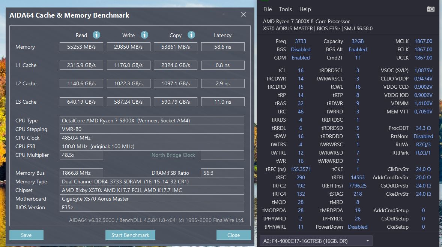Click the CPU Multiplier 48.5x field
Screen dimensions: 442x247
point(81,155)
